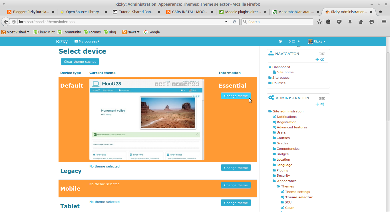
Task: Open Theme settings admin link
Action: [x=297, y=192]
